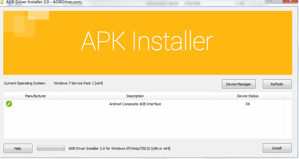Click the installation progress bar
The width and height of the screenshot is (299, 159).
pos(51,148)
